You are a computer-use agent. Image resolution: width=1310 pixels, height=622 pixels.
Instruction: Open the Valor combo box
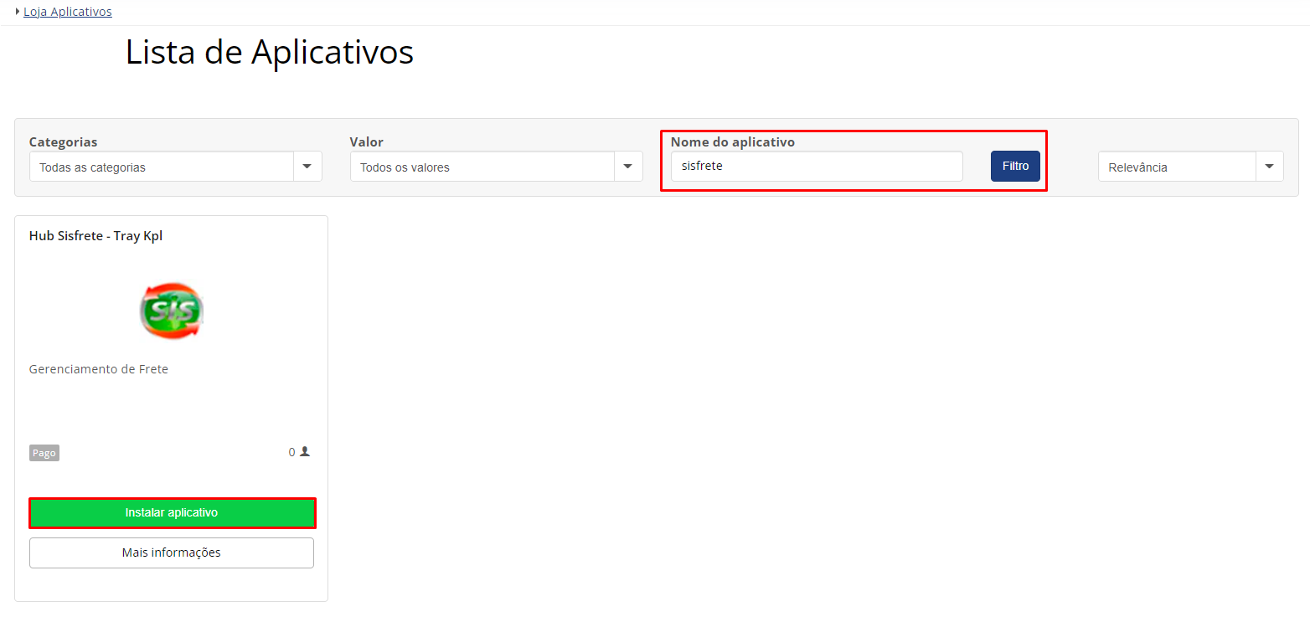pyautogui.click(x=497, y=167)
